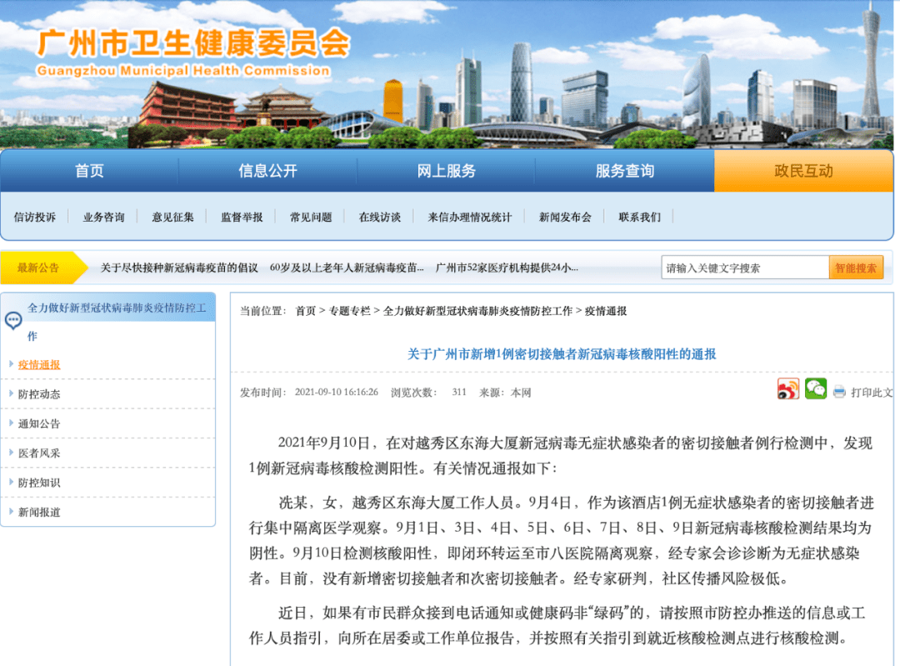Select the 首页 navigation tab

click(x=88, y=171)
